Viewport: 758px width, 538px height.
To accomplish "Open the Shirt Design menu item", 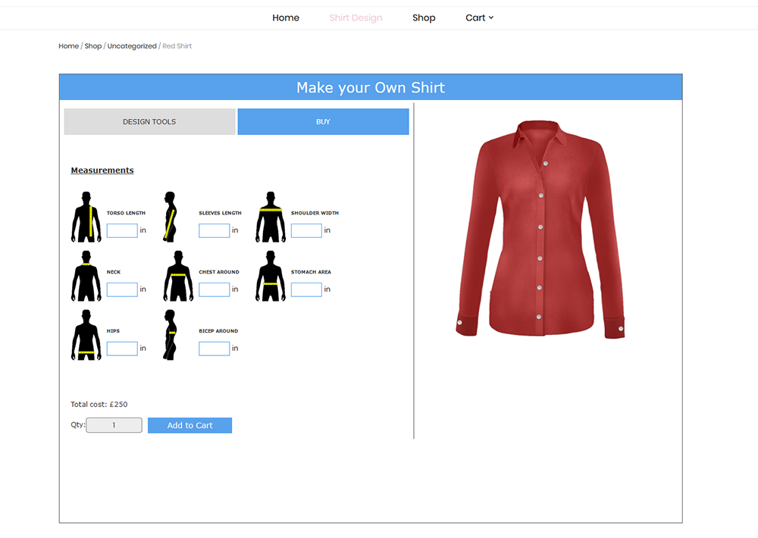I will (x=356, y=18).
